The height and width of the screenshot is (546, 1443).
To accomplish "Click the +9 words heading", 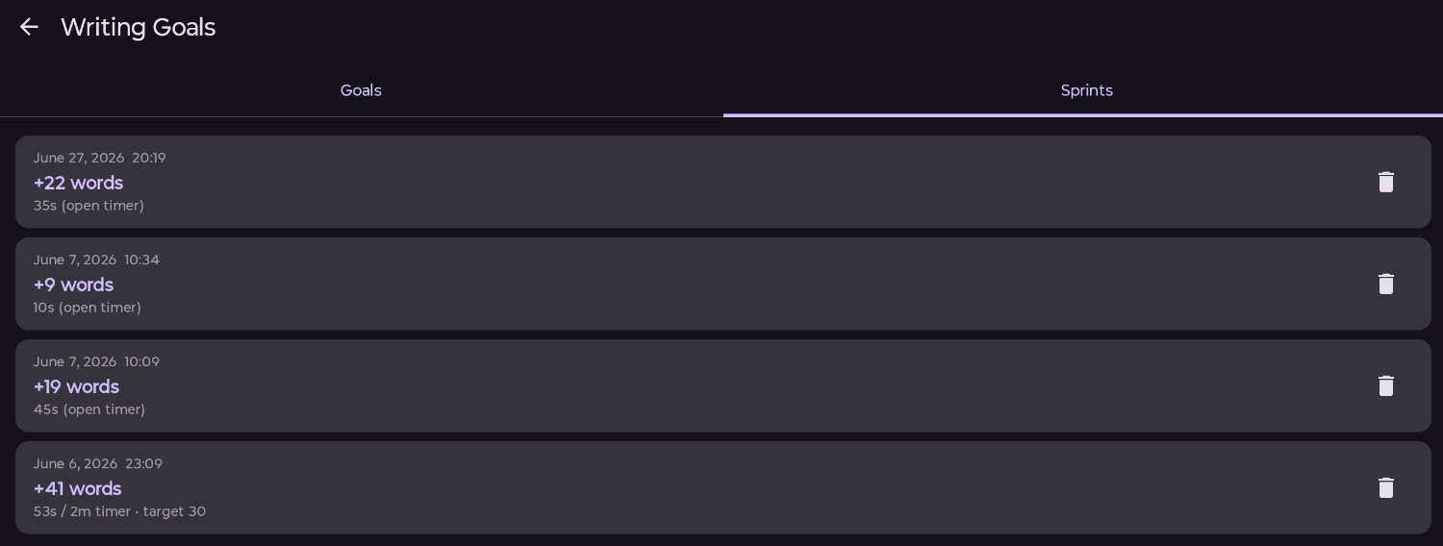I will click(73, 285).
